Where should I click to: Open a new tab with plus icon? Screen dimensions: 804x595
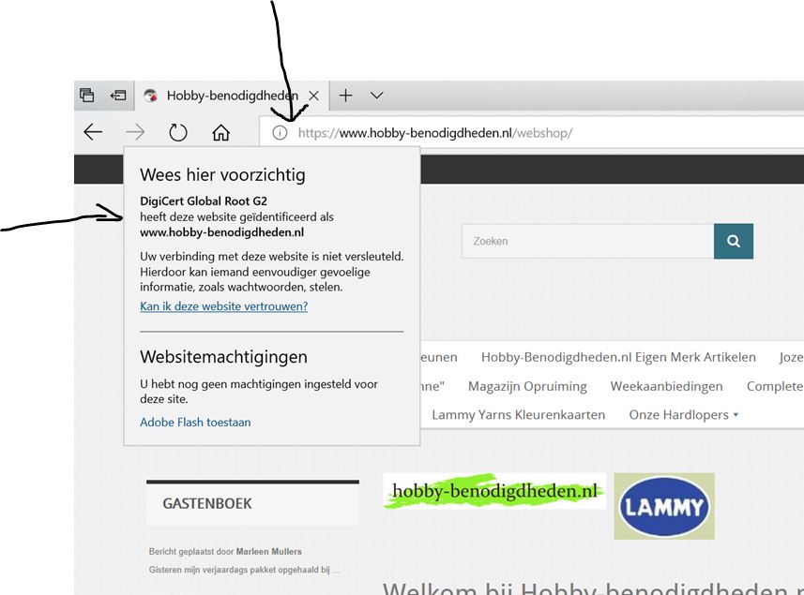345,96
